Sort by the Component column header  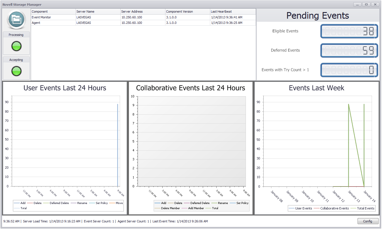click(x=53, y=11)
